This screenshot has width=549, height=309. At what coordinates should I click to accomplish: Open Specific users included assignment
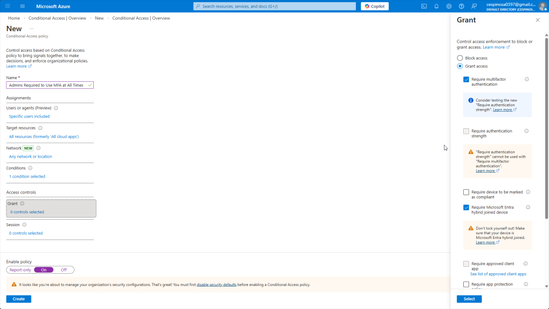point(29,116)
